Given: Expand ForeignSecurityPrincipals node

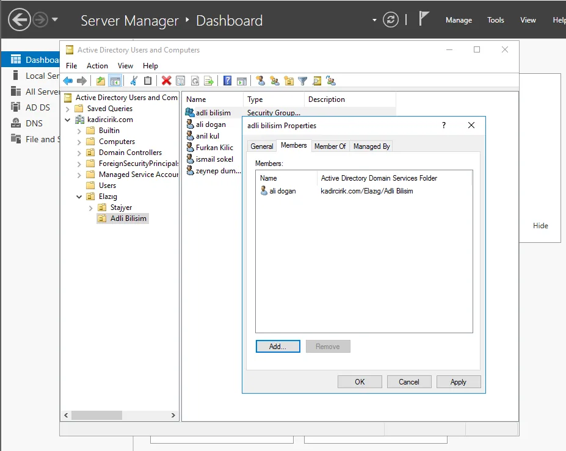Looking at the screenshot, I should point(79,164).
